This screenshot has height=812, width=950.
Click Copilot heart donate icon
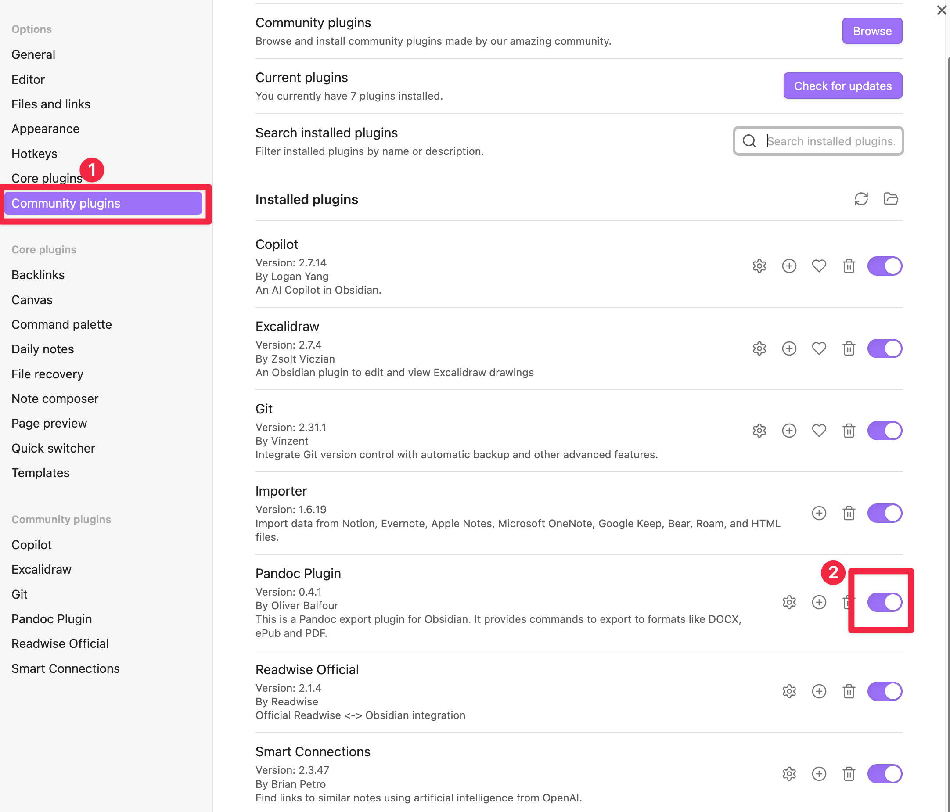click(x=819, y=266)
